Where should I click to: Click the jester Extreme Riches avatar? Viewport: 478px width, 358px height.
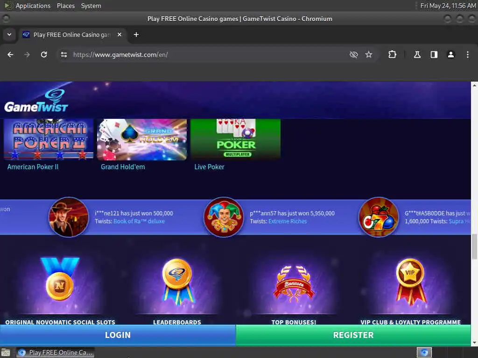[224, 217]
